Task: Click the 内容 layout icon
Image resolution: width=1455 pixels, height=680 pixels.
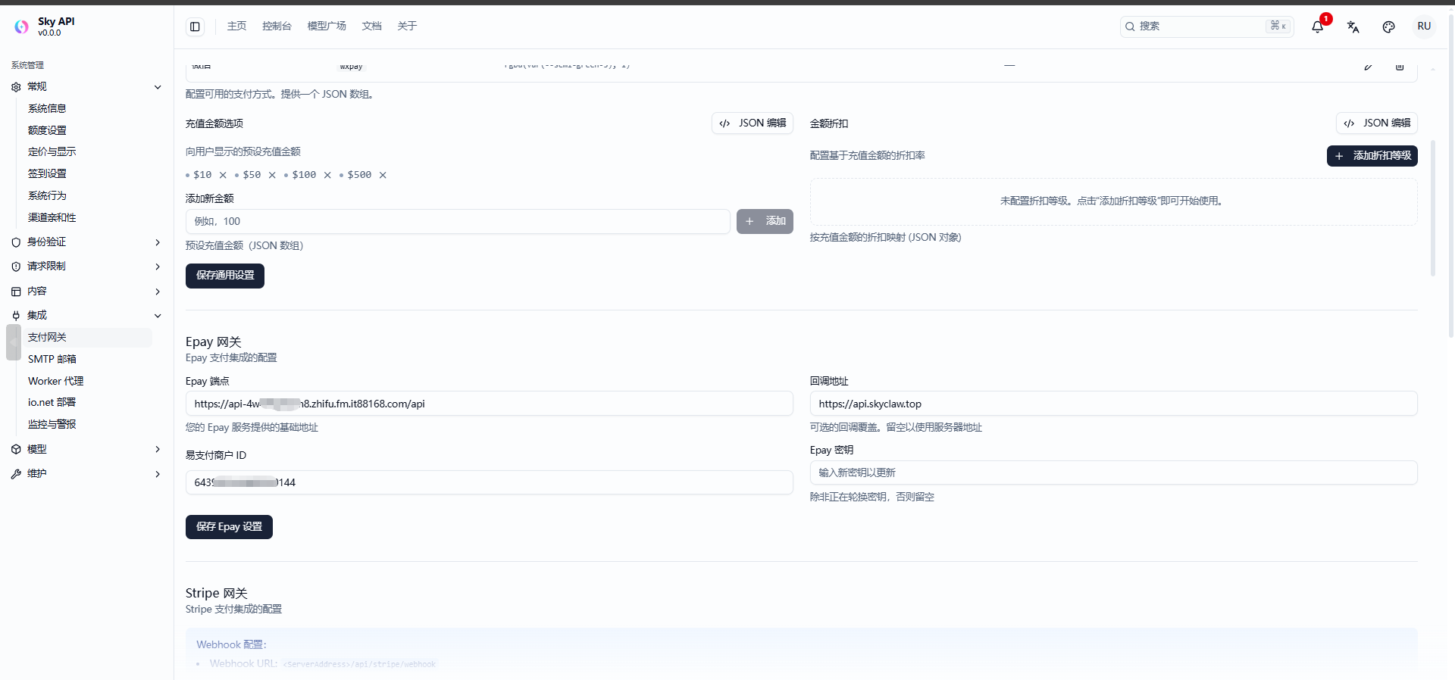Action: (16, 292)
